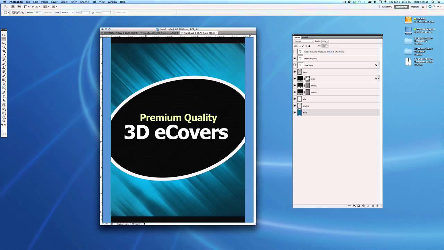
Task: Open the Filter menu
Action: [74, 2]
